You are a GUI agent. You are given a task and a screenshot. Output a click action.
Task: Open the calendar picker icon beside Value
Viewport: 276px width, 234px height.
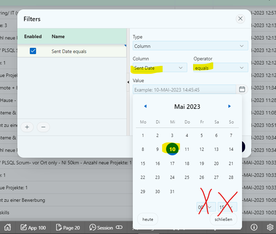[x=242, y=89]
